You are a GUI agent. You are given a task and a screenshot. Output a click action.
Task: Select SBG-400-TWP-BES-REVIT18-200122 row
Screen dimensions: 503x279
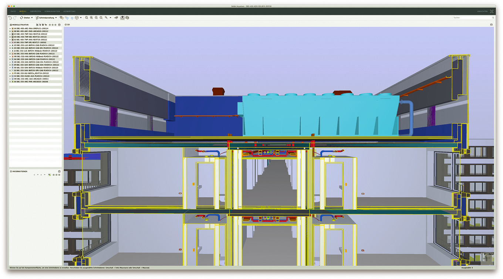[x=36, y=37]
